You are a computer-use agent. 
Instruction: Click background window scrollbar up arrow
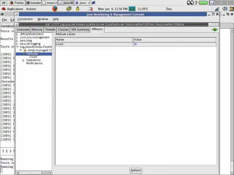tap(232, 30)
